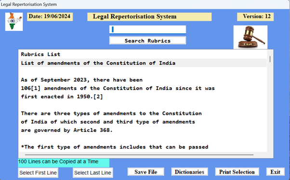Select line 'are governed by Article 368.'
The height and width of the screenshot is (180, 290).
[144, 130]
